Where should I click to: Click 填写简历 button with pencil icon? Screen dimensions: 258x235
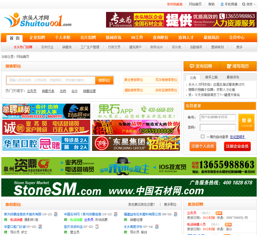[238, 66]
